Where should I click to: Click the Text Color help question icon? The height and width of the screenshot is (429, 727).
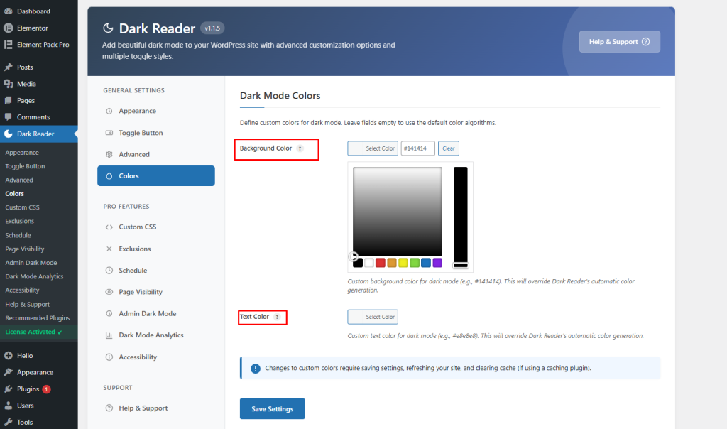277,317
